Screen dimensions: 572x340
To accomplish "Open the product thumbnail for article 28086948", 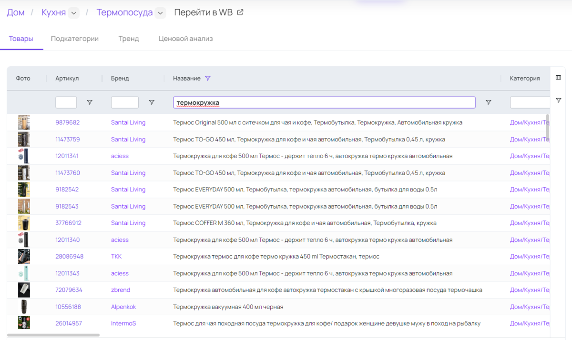I will (x=24, y=256).
